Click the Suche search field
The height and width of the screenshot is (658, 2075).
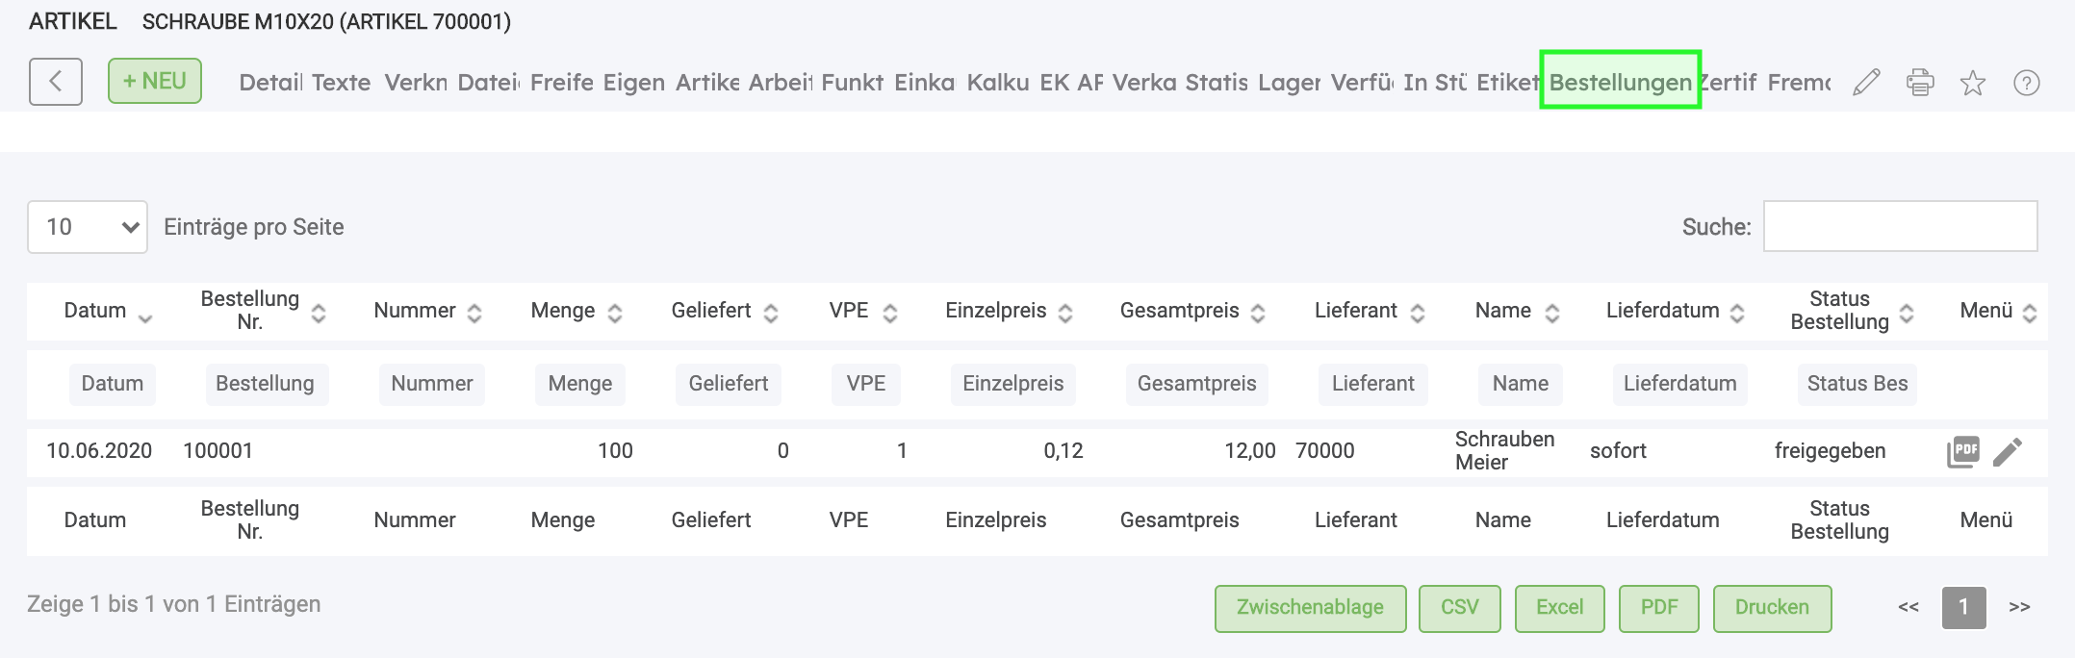(x=1900, y=227)
